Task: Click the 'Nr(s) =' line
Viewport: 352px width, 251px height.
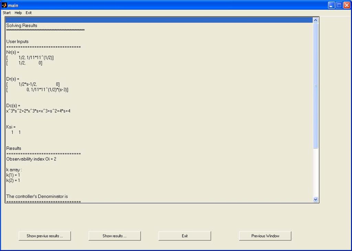Action: [159, 52]
